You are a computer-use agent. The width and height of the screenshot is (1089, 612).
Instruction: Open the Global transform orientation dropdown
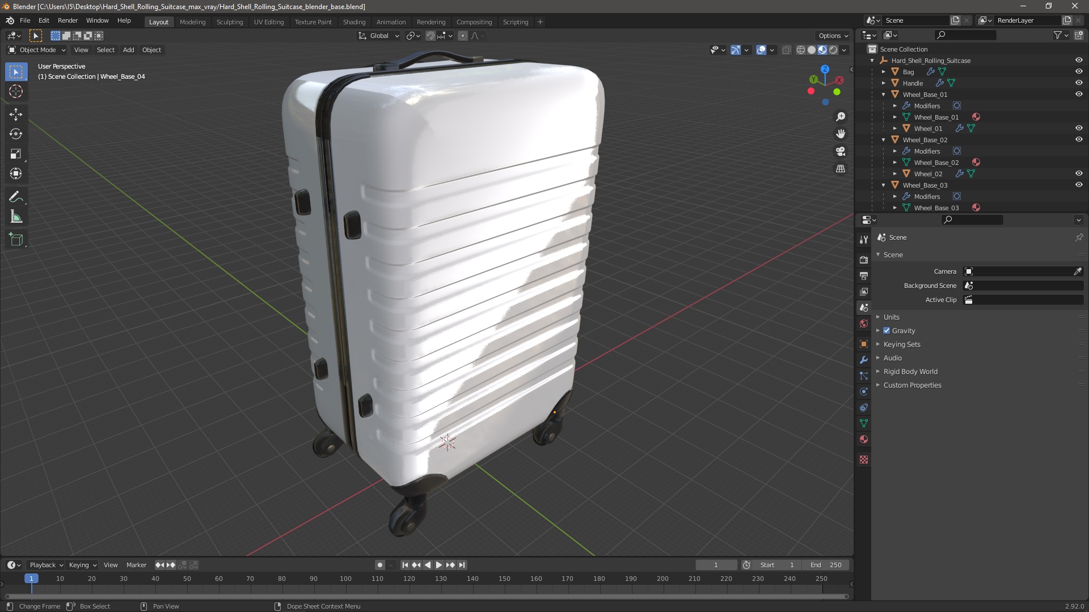pyautogui.click(x=379, y=36)
